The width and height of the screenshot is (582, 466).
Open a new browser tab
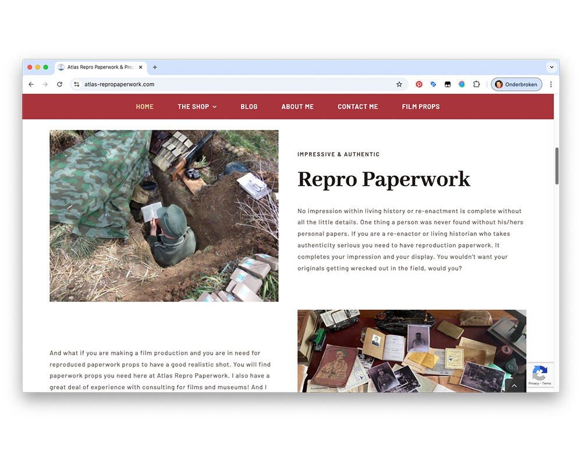point(155,68)
